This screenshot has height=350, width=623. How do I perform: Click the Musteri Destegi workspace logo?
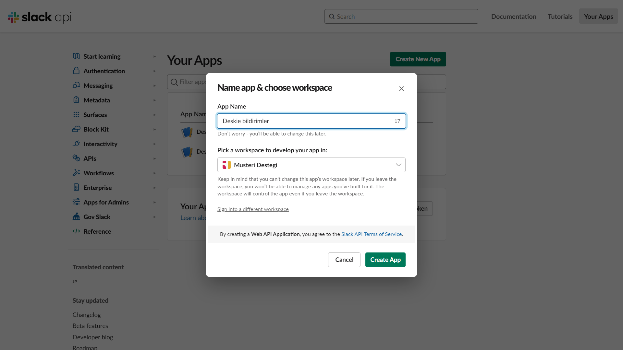pos(226,165)
